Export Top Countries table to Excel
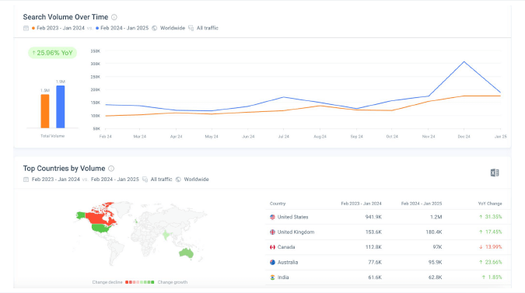525x293 pixels. [495, 173]
